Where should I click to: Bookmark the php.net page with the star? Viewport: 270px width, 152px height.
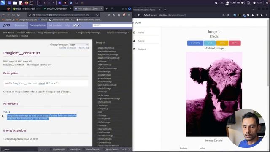click(x=97, y=15)
